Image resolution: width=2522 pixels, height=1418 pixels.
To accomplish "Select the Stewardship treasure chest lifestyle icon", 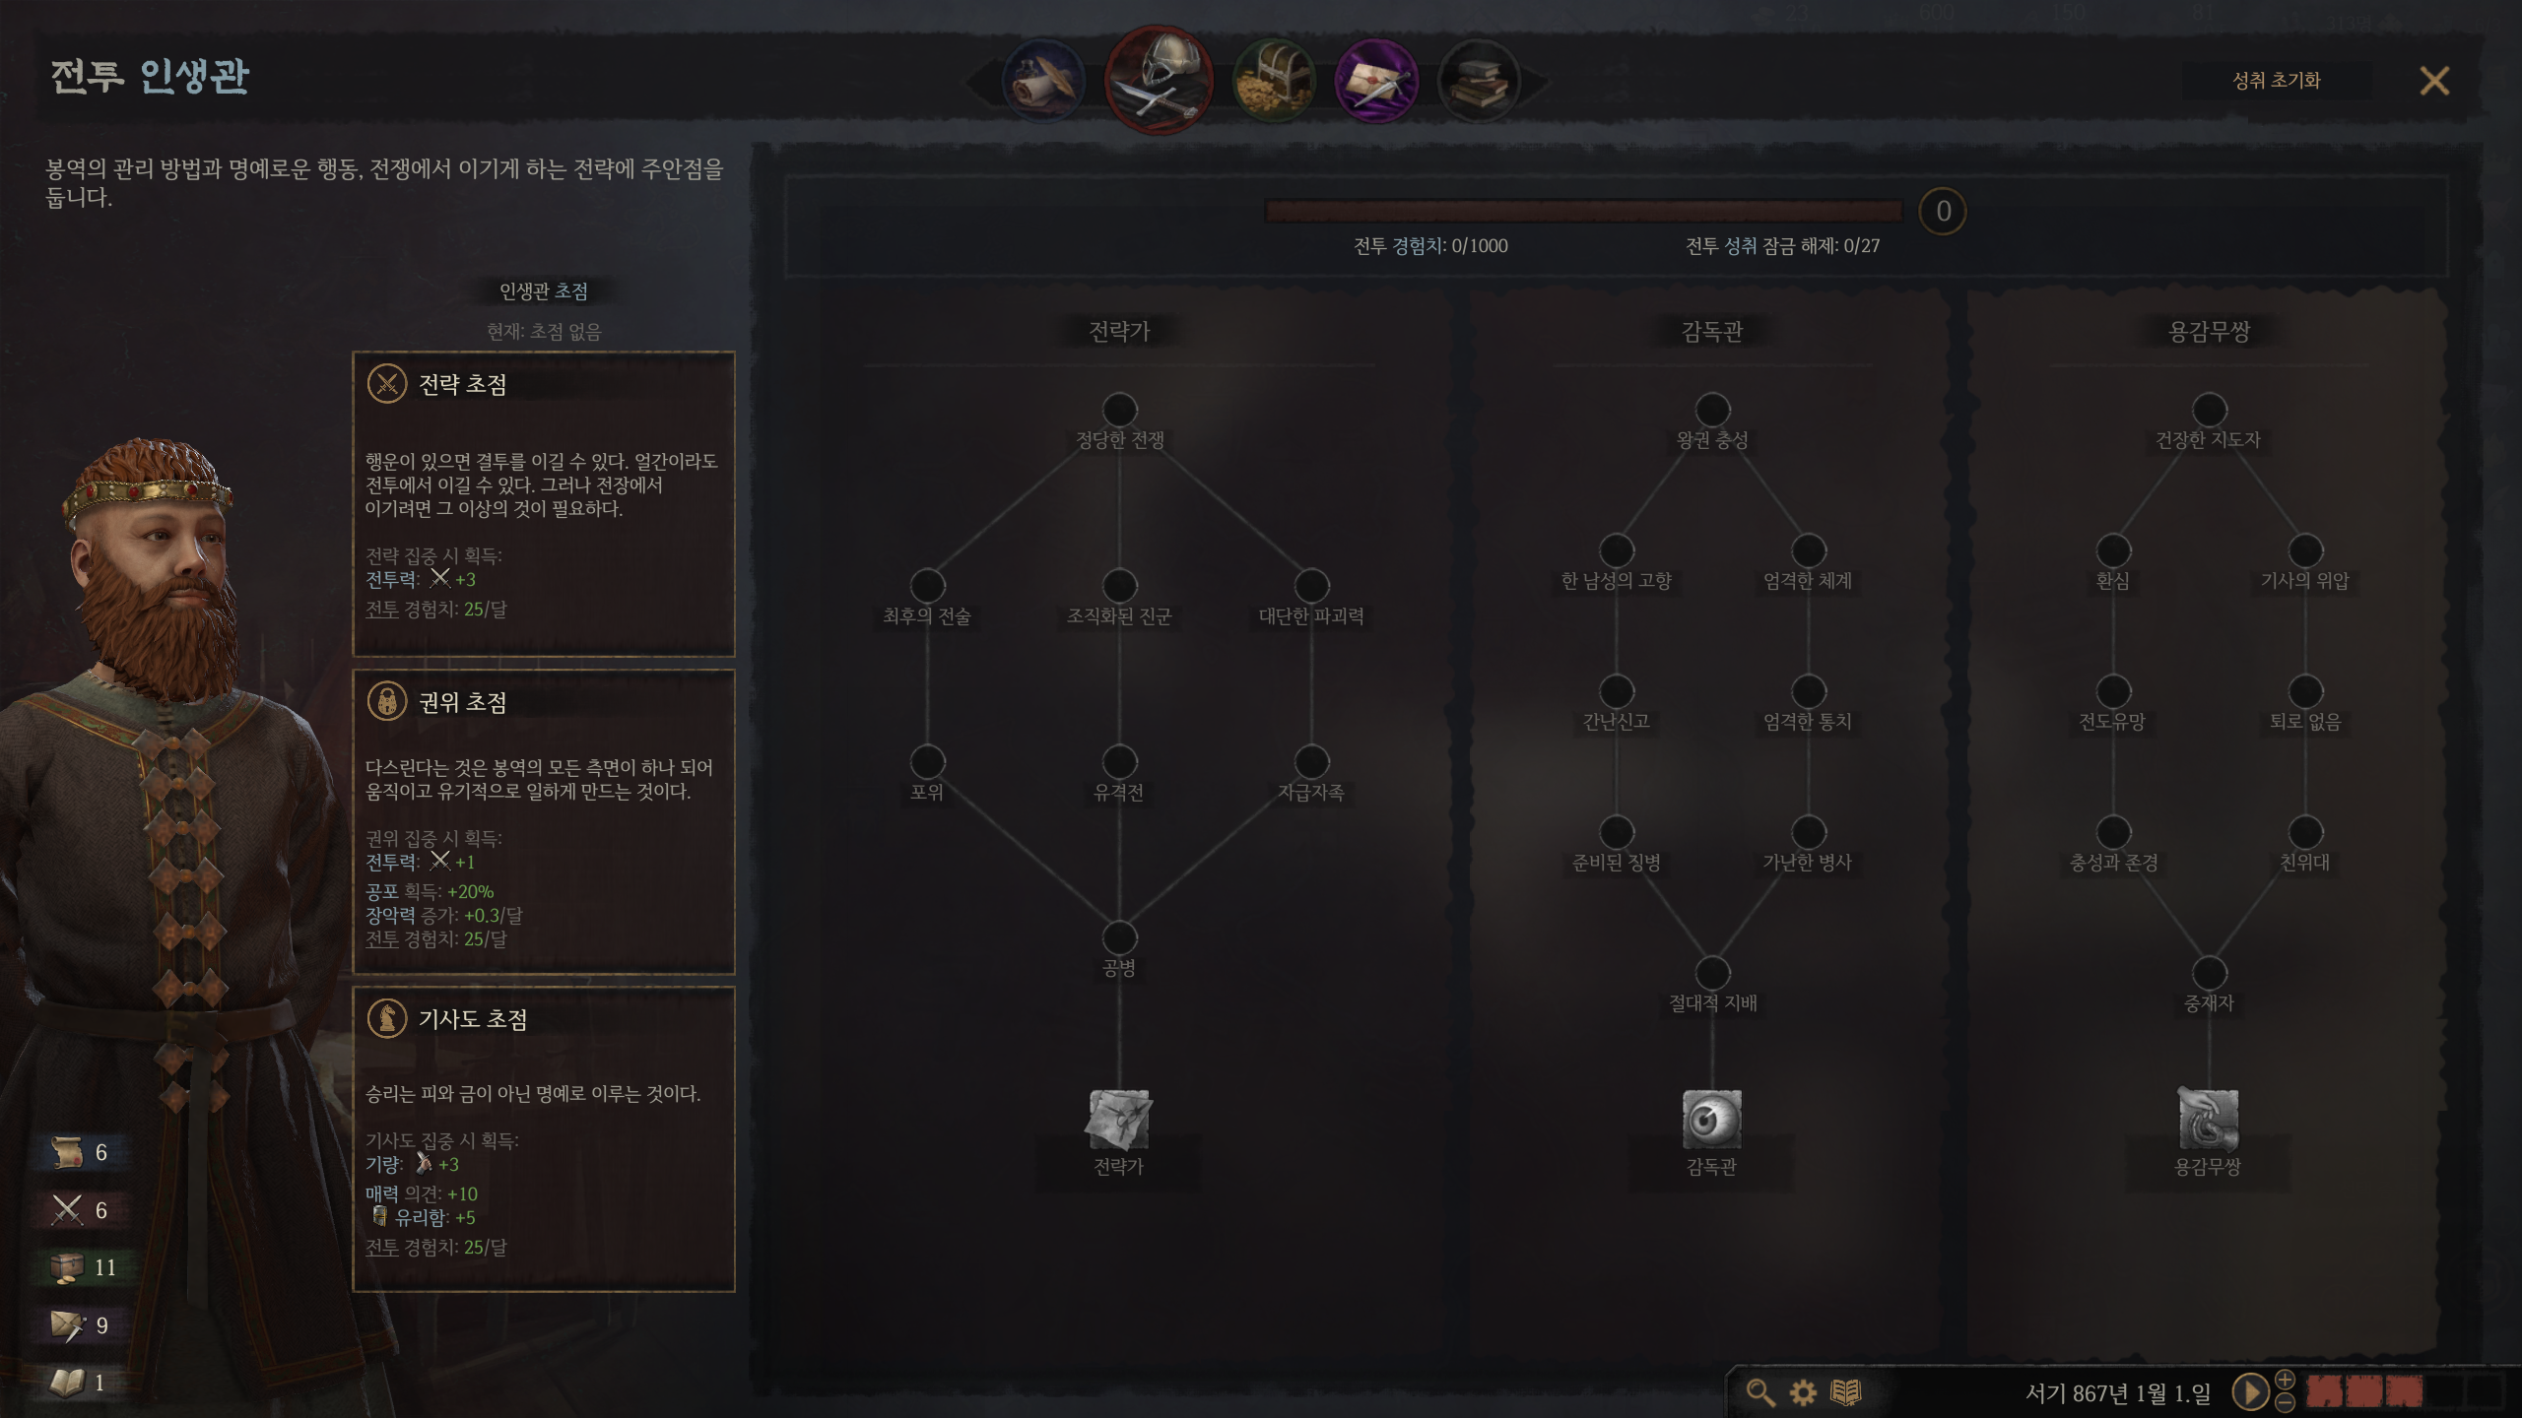I will pyautogui.click(x=1274, y=82).
